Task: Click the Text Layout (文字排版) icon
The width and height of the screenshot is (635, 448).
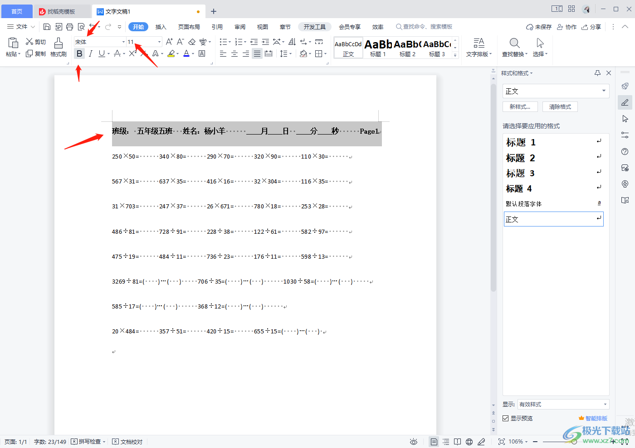Action: [x=479, y=47]
